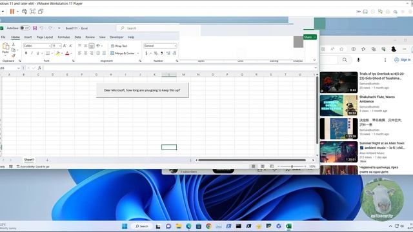The height and width of the screenshot is (232, 413).
Task: Click the 'Dear Microsoft' button on sheet
Action: tap(142, 90)
